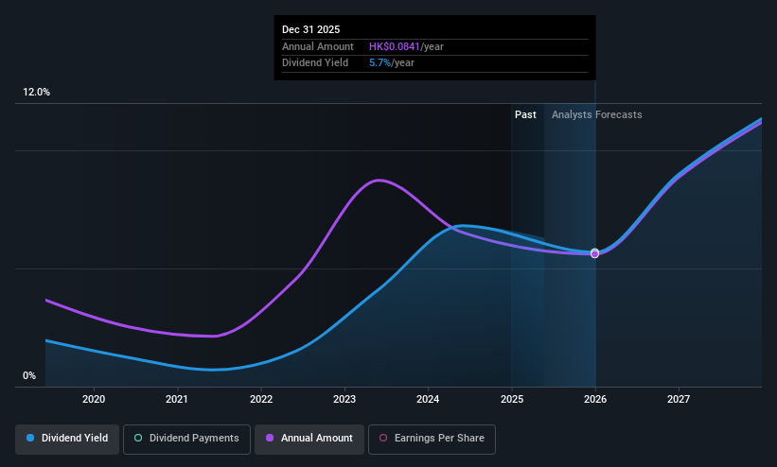
Task: Enable the Dividend Payments series
Action: [186, 439]
